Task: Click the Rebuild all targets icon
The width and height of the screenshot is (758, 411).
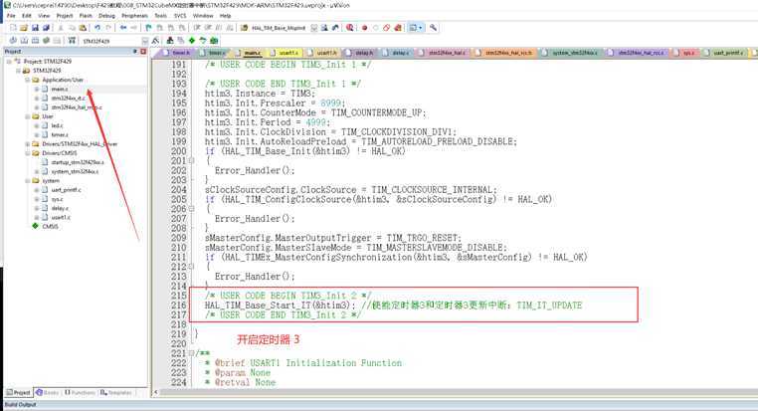Action: tap(35, 41)
